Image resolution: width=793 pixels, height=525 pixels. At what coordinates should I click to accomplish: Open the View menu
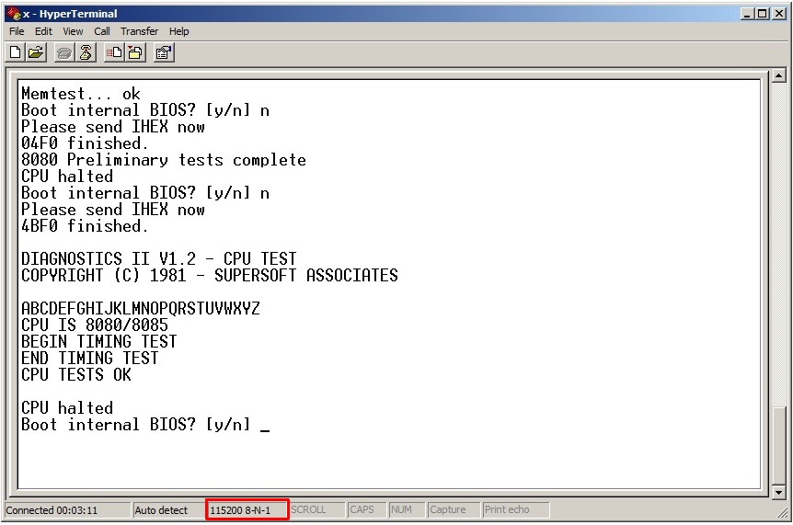pyautogui.click(x=73, y=31)
